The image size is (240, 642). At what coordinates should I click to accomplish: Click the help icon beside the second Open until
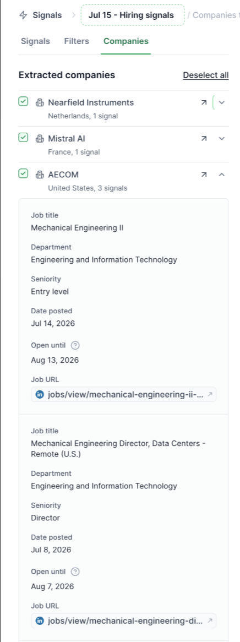75,571
